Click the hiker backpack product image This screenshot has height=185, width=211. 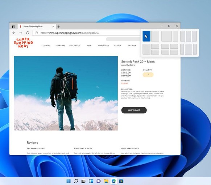[66, 93]
